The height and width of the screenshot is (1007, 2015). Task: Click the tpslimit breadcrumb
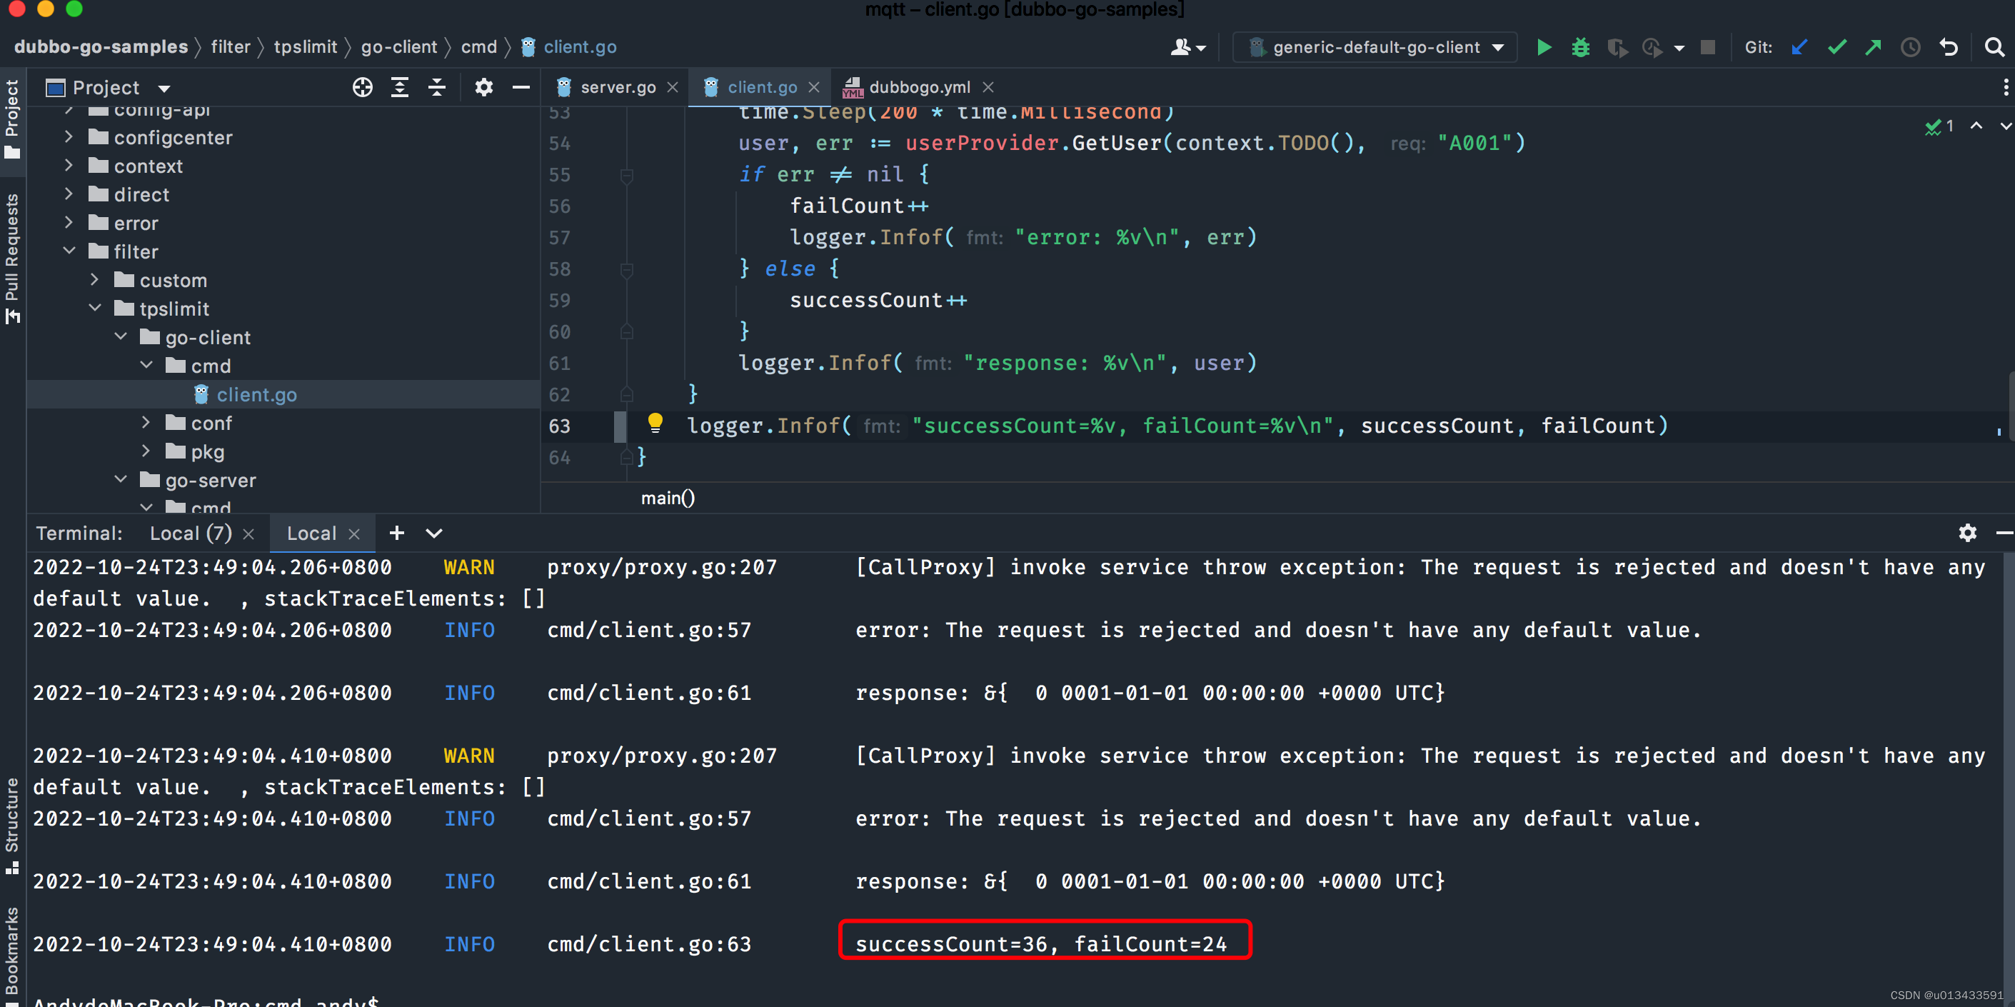click(305, 47)
